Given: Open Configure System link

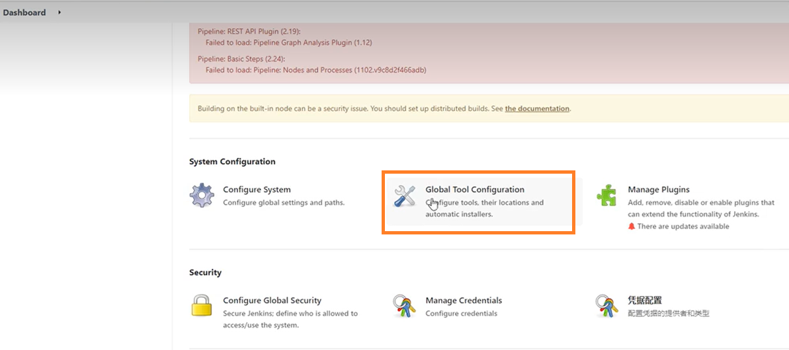Looking at the screenshot, I should pos(257,190).
